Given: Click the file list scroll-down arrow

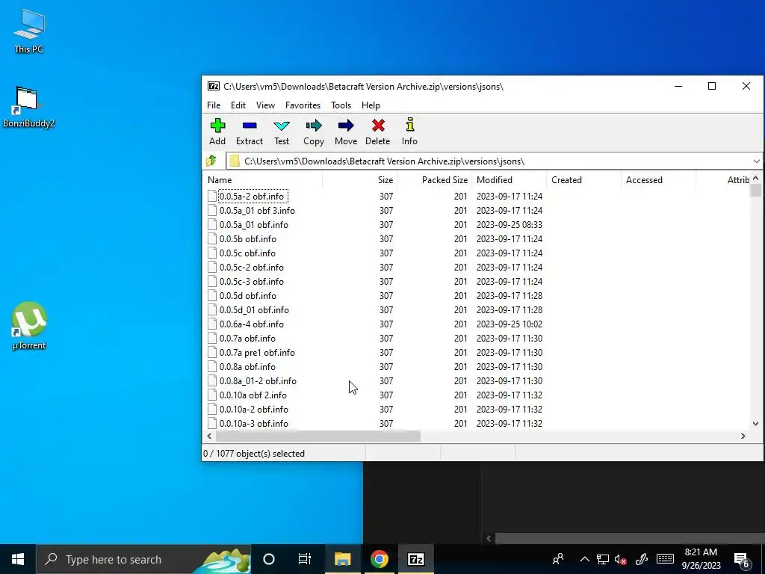Looking at the screenshot, I should (x=756, y=424).
